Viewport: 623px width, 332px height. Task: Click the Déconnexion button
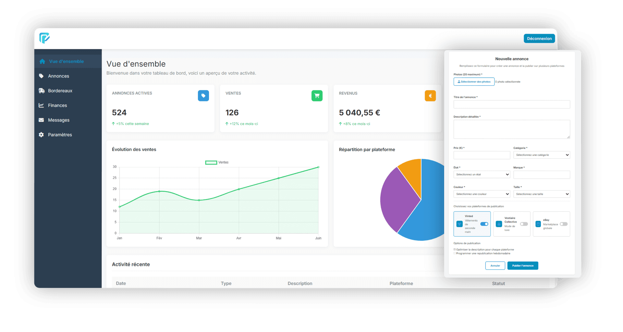[x=539, y=38]
